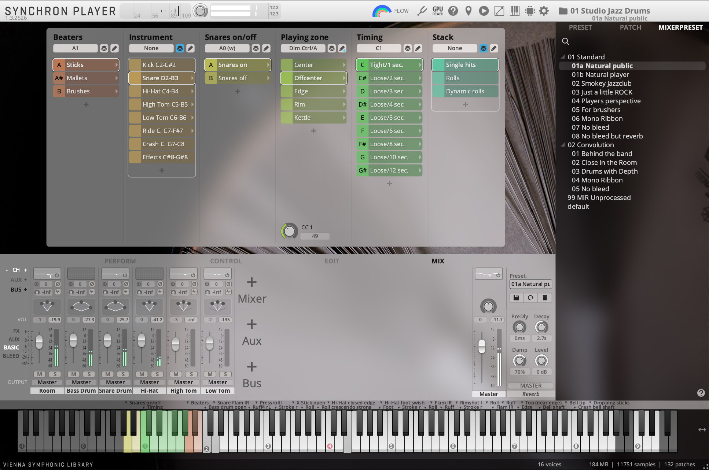Viewport: 709px width, 470px height.
Task: Click the Stack layers icon
Action: 484,48
